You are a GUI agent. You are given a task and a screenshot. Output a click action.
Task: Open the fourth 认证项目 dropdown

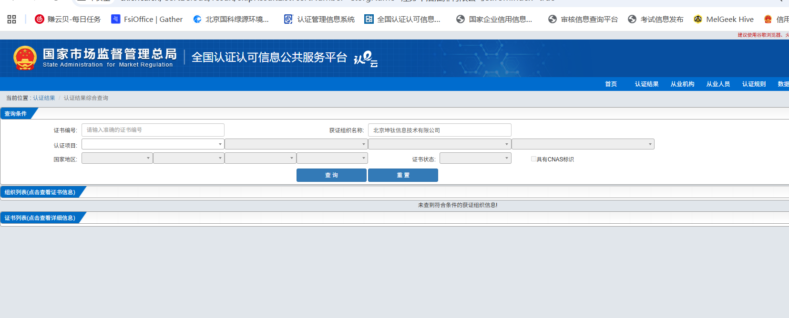[x=583, y=144]
